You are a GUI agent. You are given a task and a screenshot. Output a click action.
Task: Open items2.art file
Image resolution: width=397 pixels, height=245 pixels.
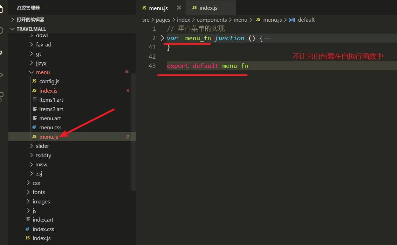pyautogui.click(x=51, y=109)
